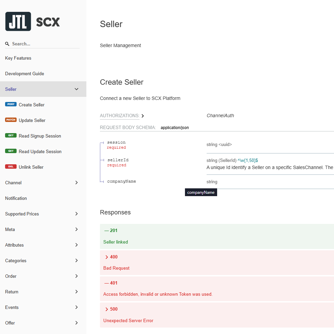Expand the Return section chevron

[77, 291]
